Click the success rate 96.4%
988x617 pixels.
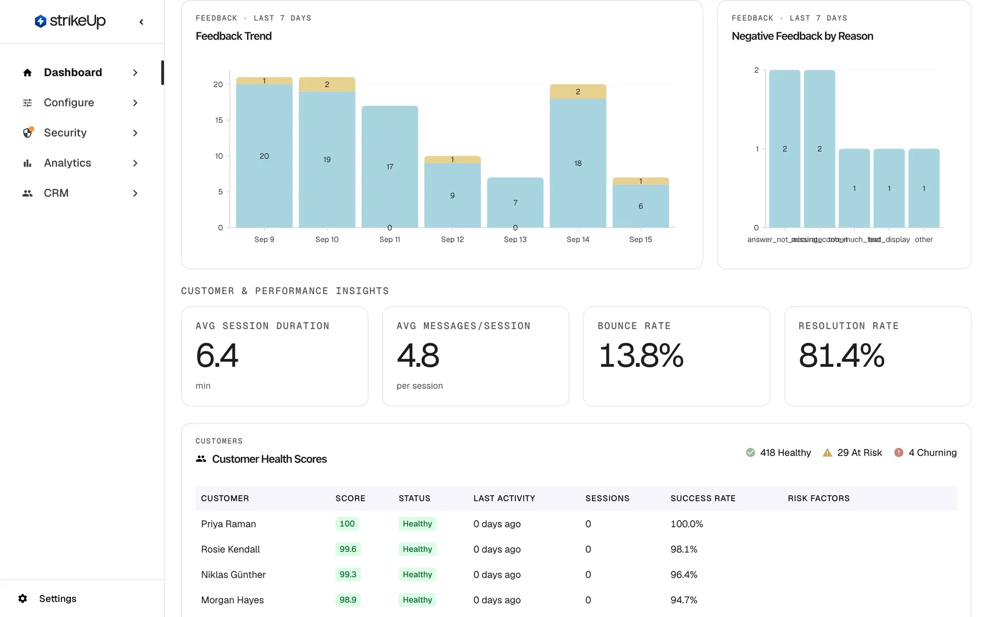coord(684,574)
